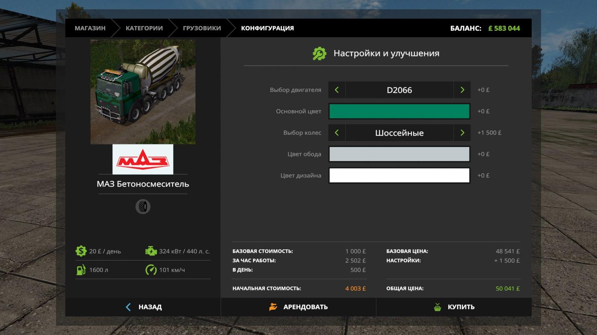Click the speedometer max speed icon

coord(151,270)
